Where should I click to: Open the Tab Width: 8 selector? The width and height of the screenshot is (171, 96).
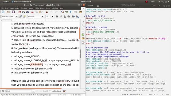(136, 94)
